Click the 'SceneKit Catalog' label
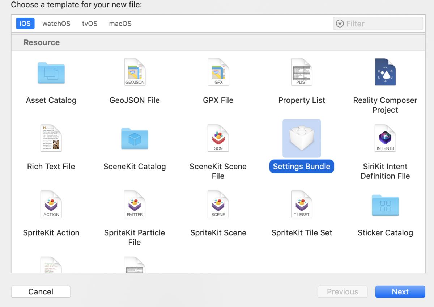434x307 pixels. click(x=135, y=167)
